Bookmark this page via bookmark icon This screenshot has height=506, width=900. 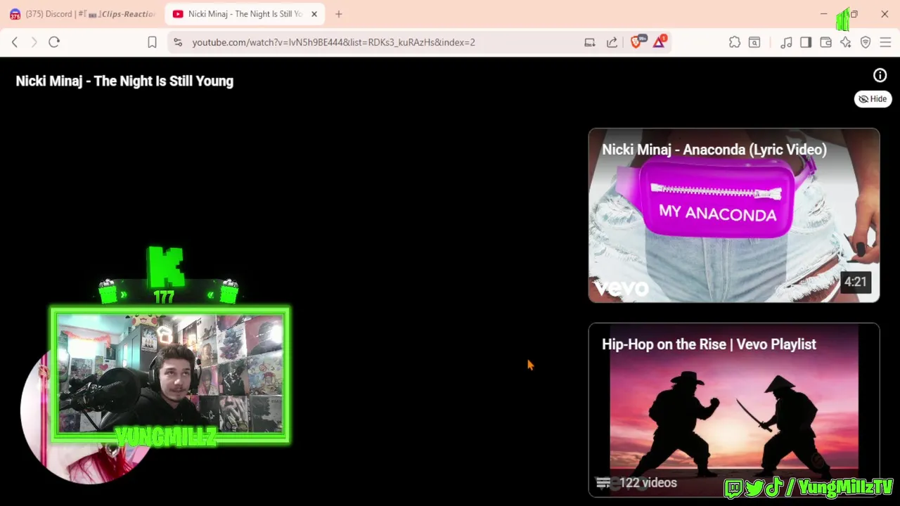click(x=152, y=42)
